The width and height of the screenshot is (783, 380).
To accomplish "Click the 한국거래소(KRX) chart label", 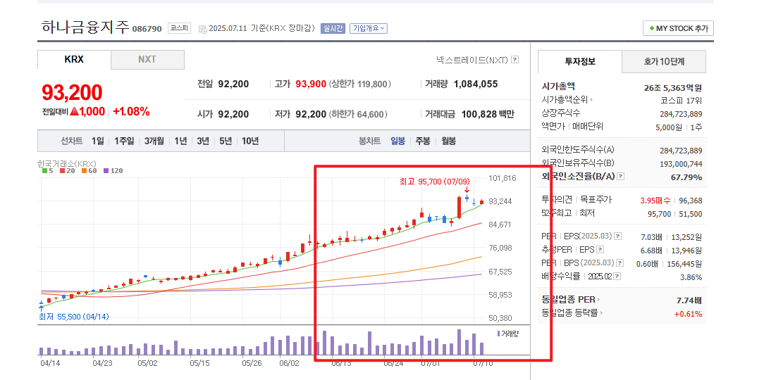I will coord(66,163).
